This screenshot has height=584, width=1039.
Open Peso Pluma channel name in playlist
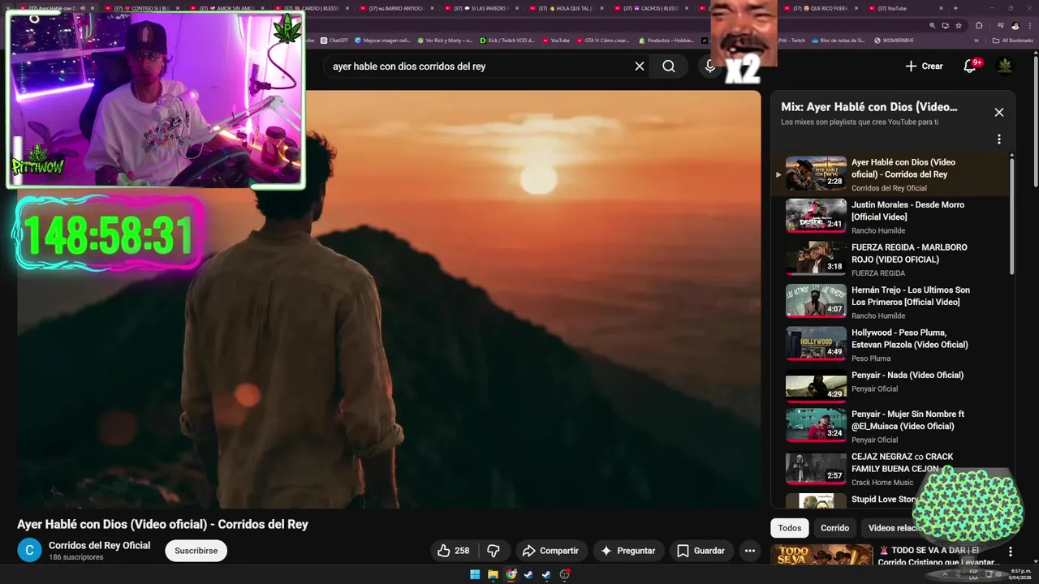[x=871, y=359]
